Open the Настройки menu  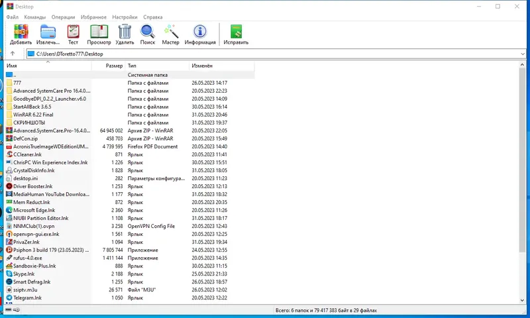(x=125, y=17)
